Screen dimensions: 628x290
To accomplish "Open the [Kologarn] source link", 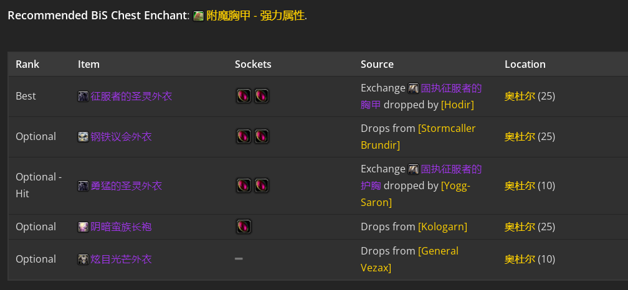I will tap(442, 227).
